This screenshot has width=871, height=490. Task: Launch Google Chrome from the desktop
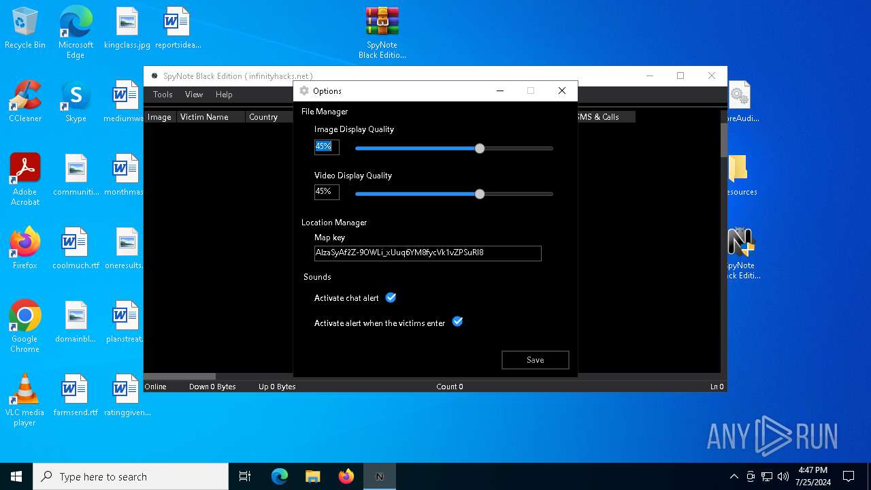pos(25,327)
